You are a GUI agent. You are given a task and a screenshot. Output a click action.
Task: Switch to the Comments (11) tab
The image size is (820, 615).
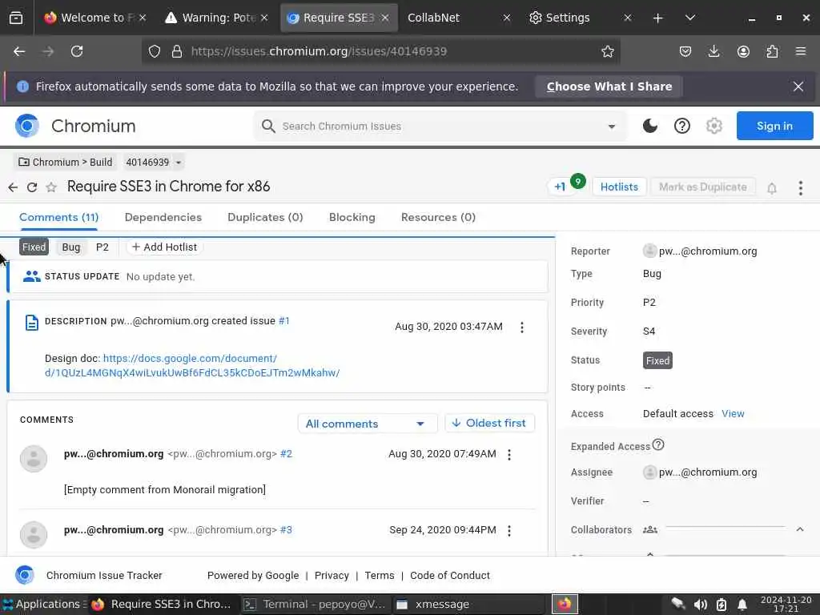coord(58,217)
